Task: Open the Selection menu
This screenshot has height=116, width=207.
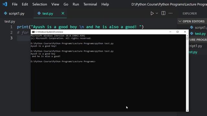Action: click(39, 4)
